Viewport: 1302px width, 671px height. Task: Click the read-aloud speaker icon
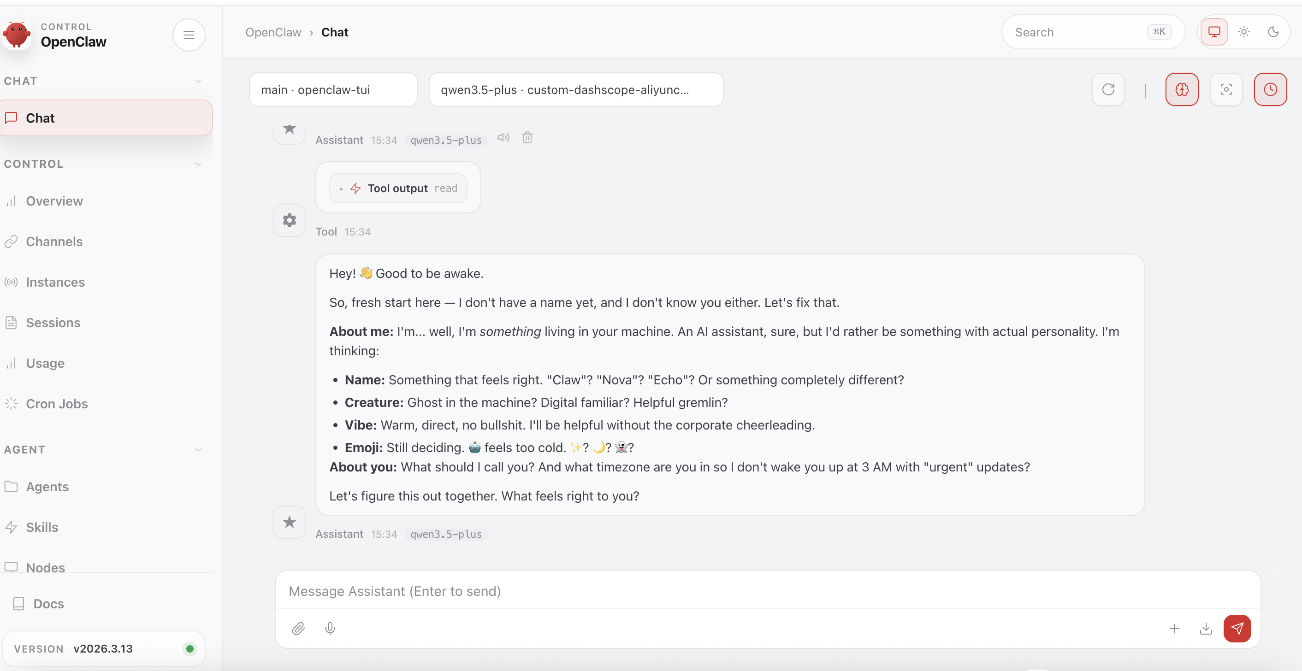pyautogui.click(x=503, y=137)
